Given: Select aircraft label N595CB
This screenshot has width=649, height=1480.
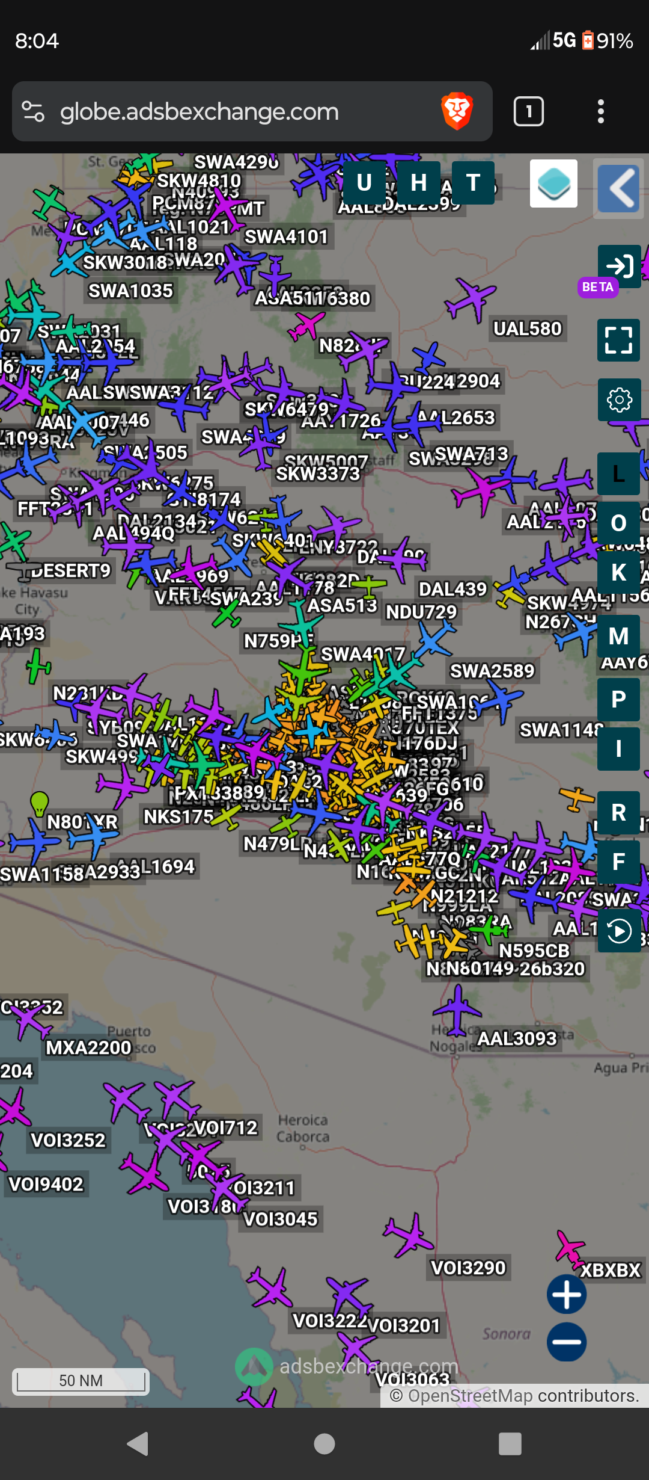Looking at the screenshot, I should [534, 951].
